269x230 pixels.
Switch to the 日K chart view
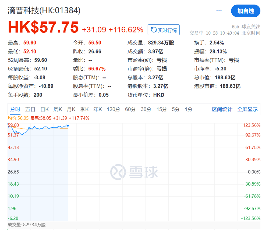point(44,109)
